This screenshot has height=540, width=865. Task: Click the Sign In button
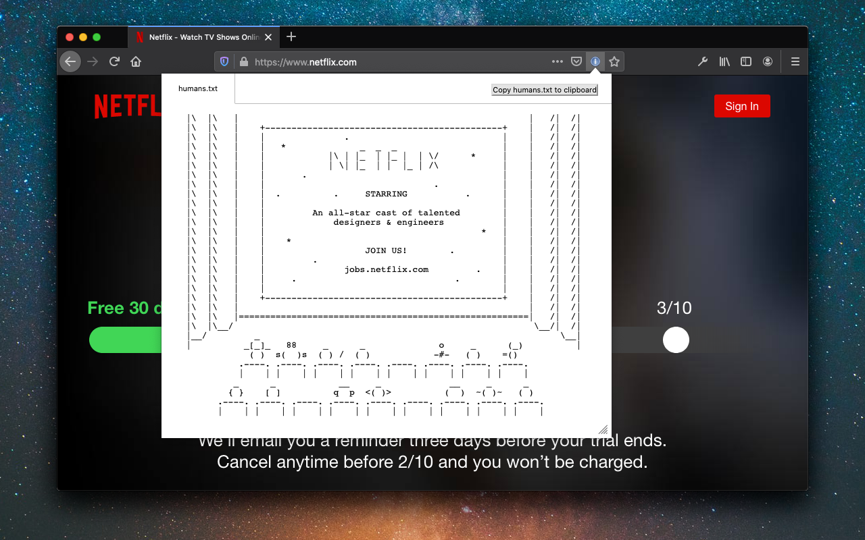click(742, 106)
